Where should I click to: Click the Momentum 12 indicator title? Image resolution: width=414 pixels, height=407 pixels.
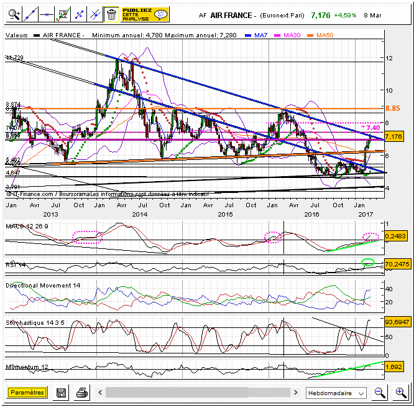click(x=27, y=367)
